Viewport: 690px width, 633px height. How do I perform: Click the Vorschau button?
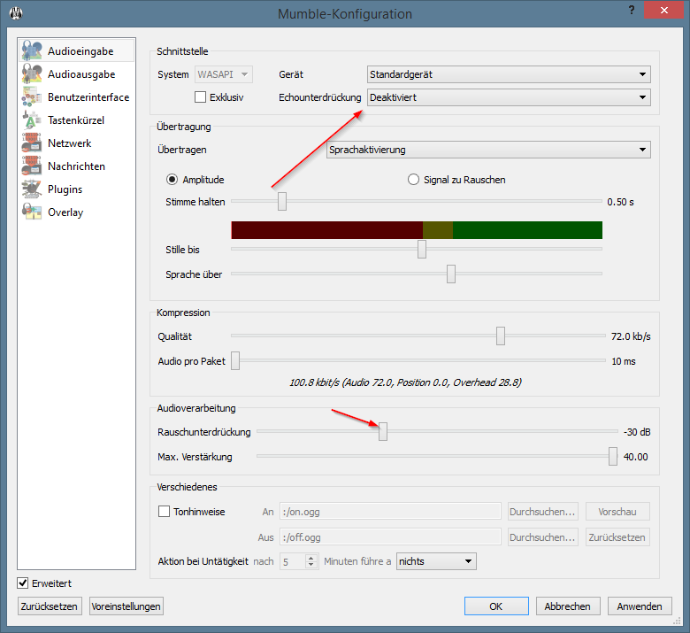tap(617, 512)
